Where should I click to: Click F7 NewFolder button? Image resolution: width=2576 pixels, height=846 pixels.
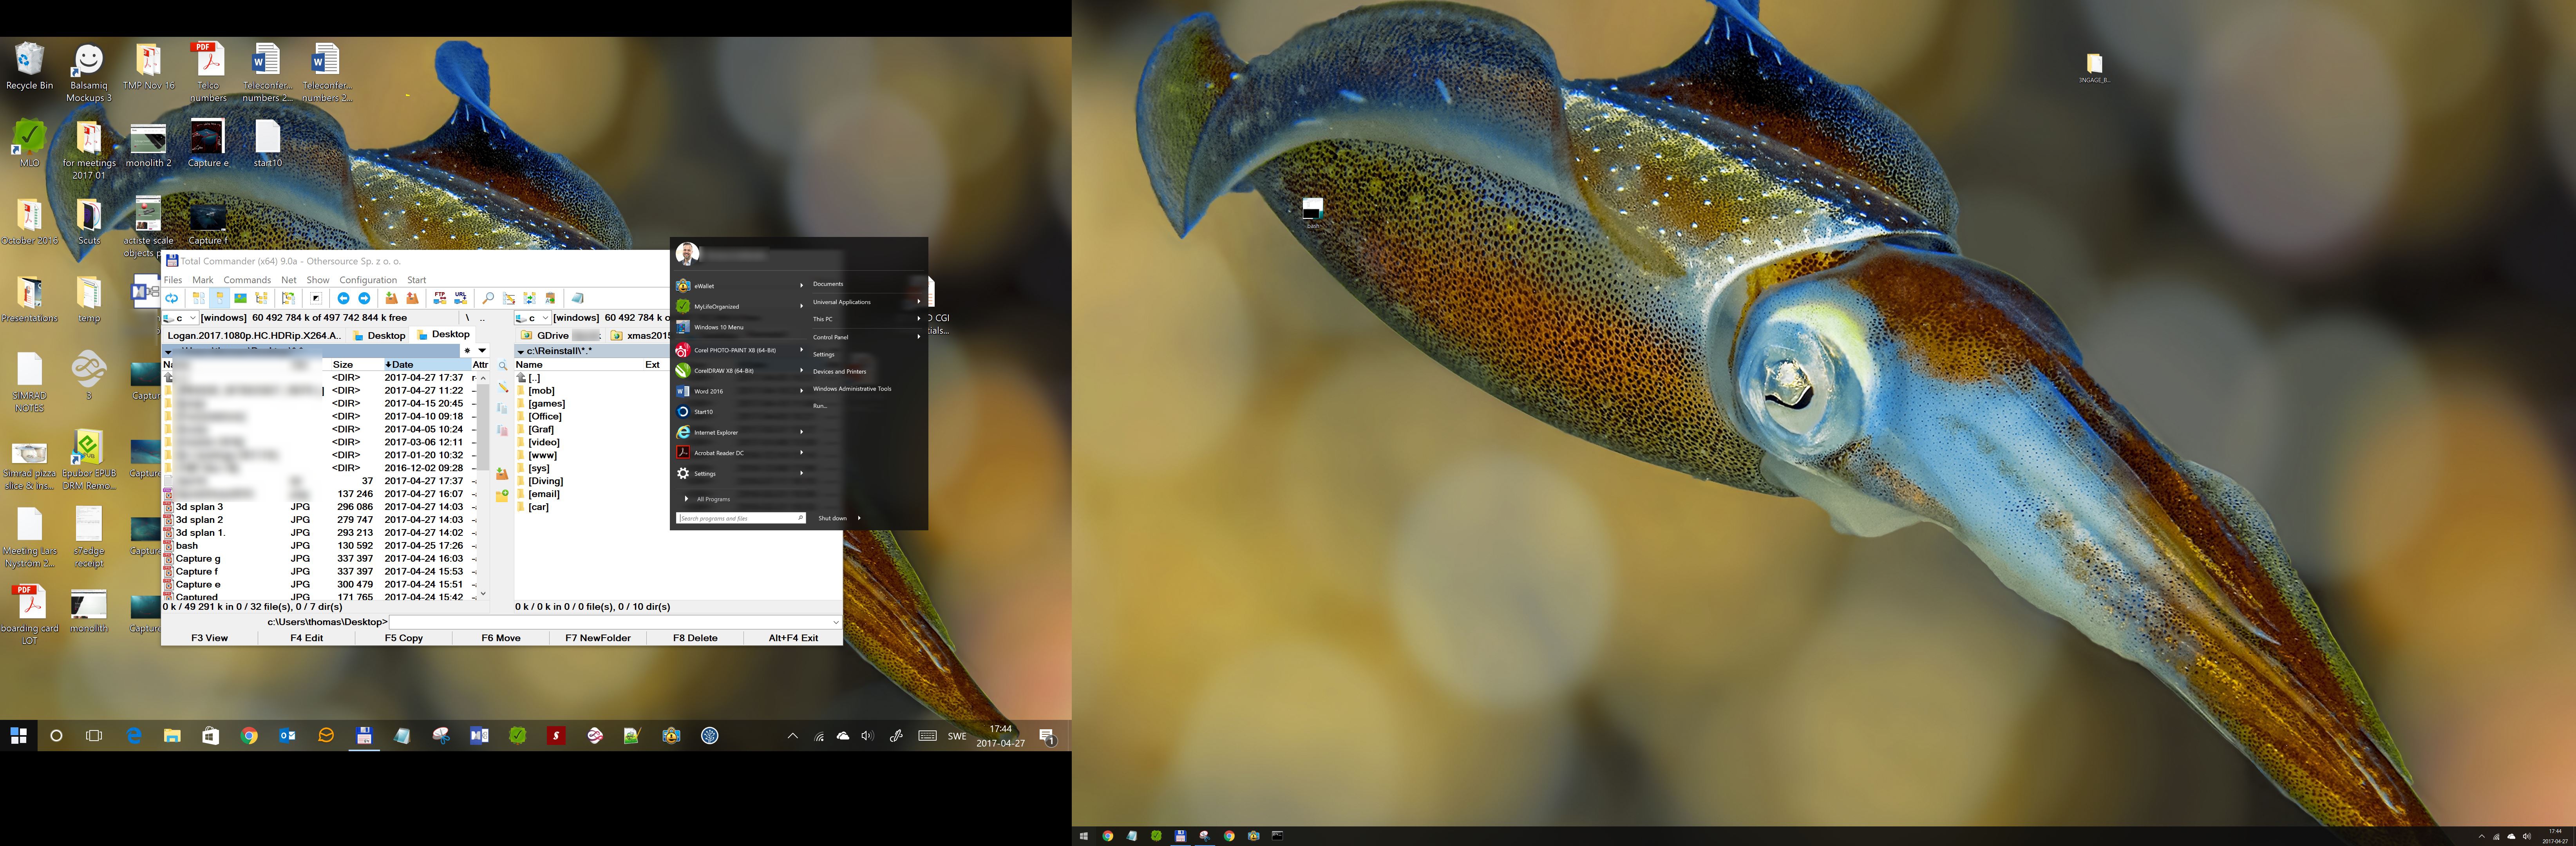(x=598, y=638)
